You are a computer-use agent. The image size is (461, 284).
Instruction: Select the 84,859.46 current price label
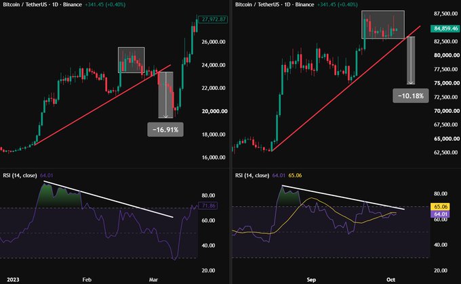pos(445,28)
